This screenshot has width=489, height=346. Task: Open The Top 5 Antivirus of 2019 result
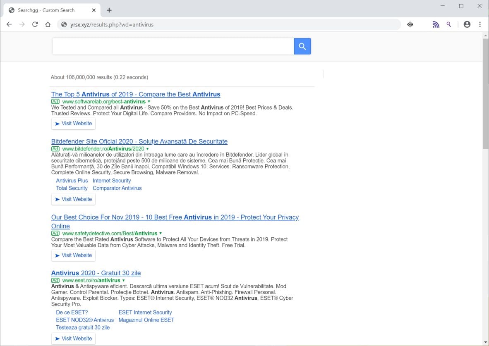pyautogui.click(x=136, y=94)
